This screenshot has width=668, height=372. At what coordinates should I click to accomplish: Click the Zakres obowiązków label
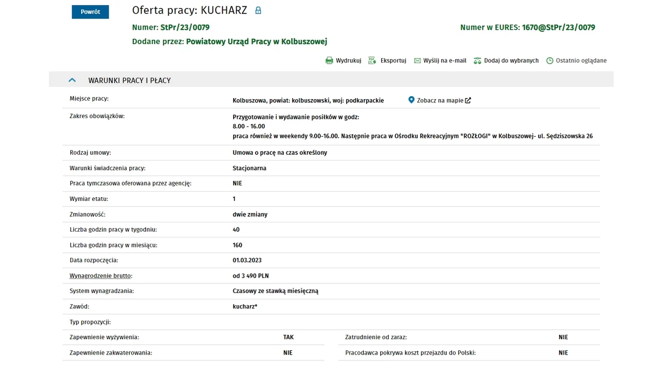(97, 116)
